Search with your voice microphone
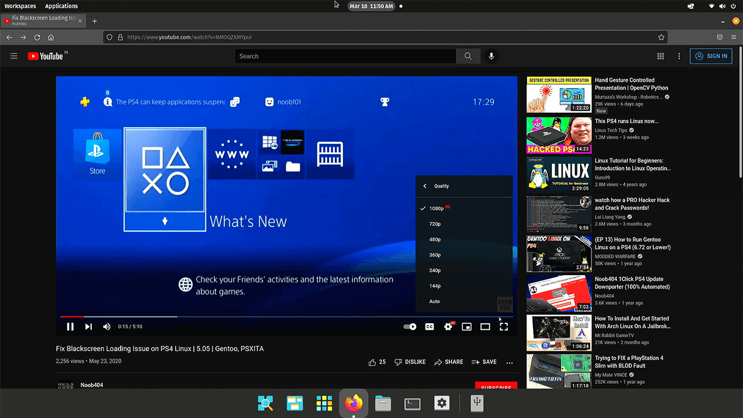This screenshot has width=743, height=418. pyautogui.click(x=491, y=56)
